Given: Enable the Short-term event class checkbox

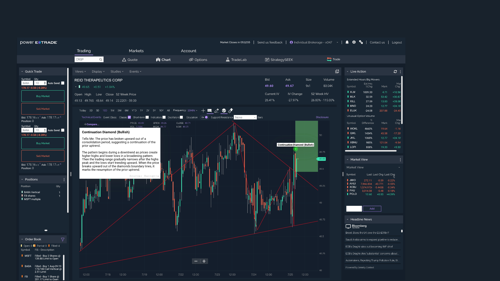Looking at the screenshot, I should tap(147, 117).
